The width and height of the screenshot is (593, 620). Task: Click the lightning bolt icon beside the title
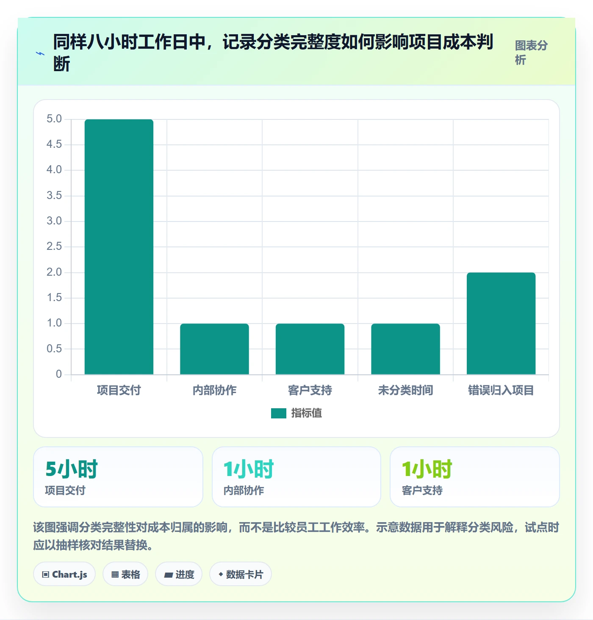click(x=40, y=53)
